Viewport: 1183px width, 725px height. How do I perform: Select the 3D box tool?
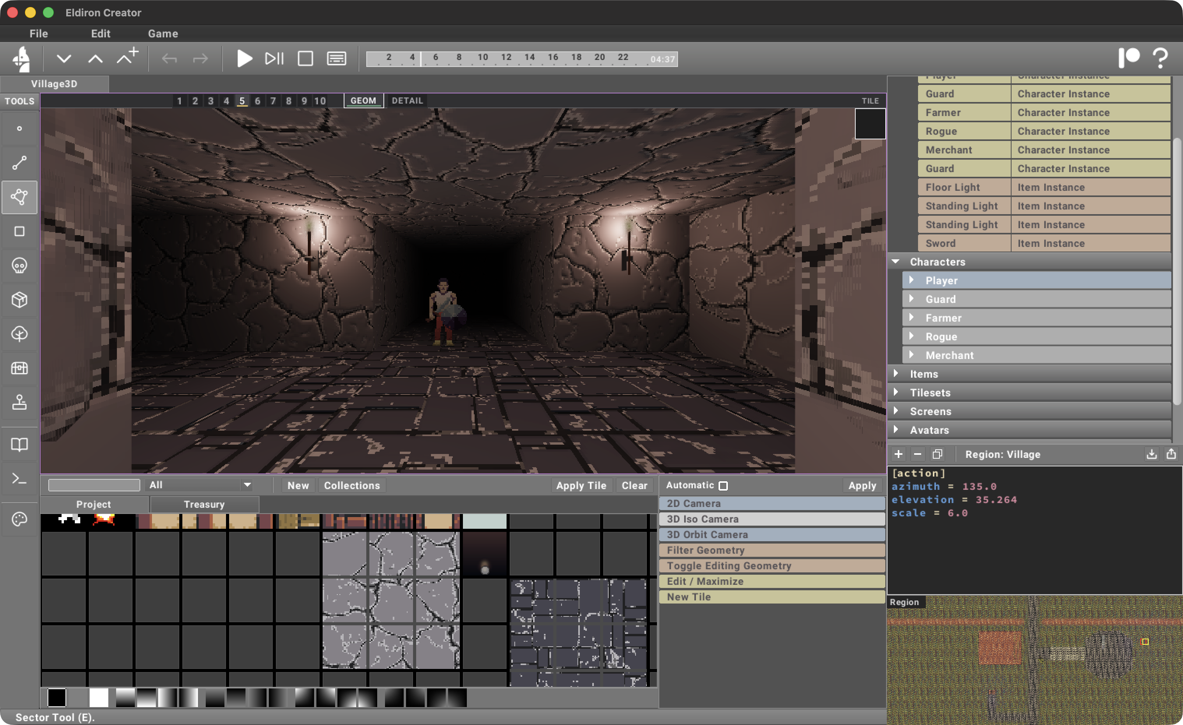tap(19, 299)
